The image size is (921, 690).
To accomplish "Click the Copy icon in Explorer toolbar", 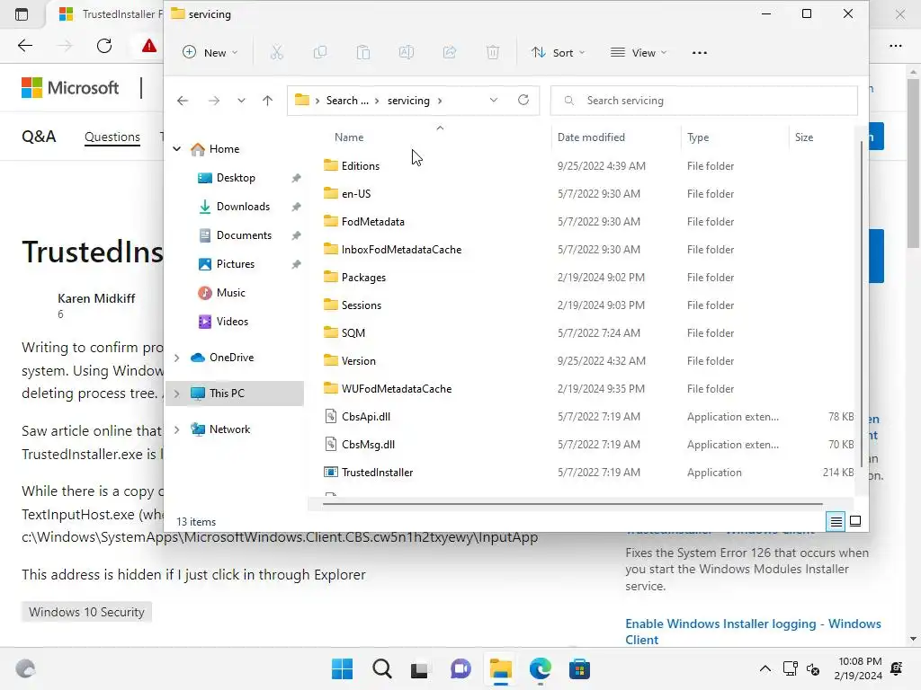I will 320,53.
